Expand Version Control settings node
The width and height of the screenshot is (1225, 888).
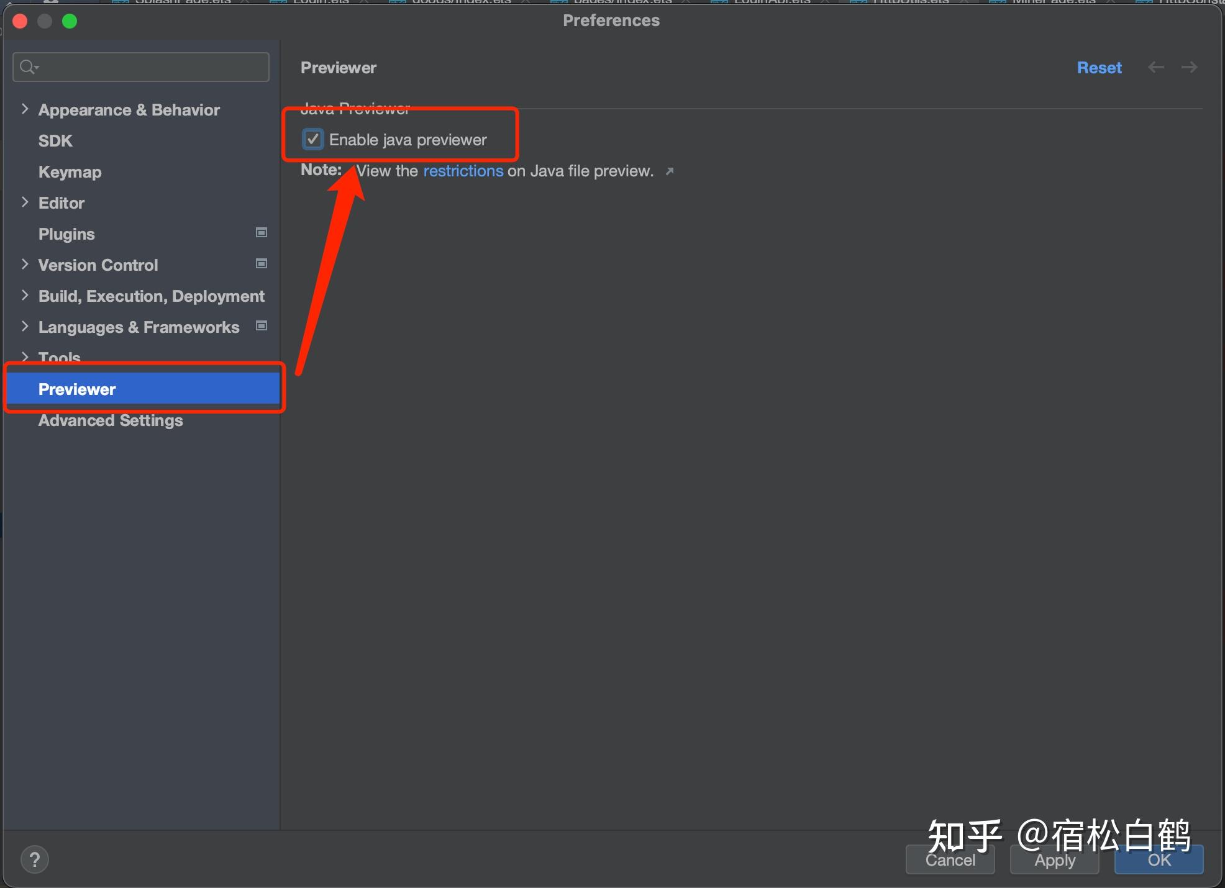[25, 265]
